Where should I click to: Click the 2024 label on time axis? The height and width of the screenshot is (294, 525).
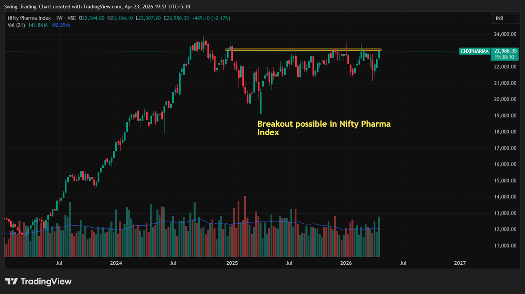pyautogui.click(x=116, y=263)
